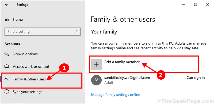Open Manage family settings online link
This screenshot has height=104, width=214.
(x=116, y=94)
